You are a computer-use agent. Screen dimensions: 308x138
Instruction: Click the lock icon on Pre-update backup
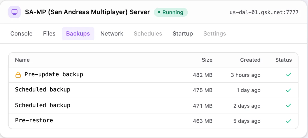(x=18, y=75)
